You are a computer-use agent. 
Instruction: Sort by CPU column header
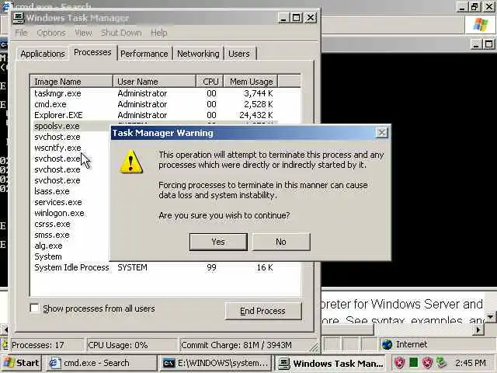(x=210, y=82)
